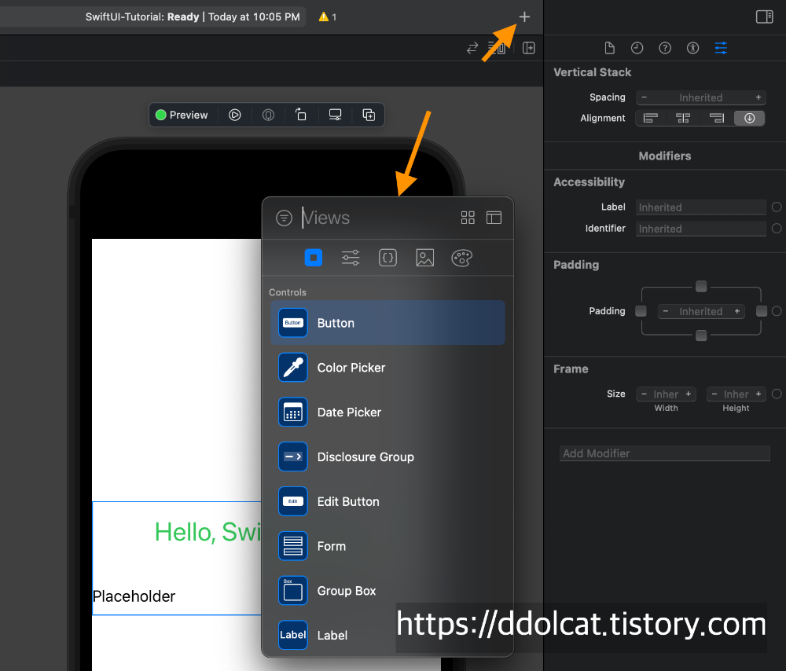
Task: Toggle the inspector sidebar panel icon
Action: (764, 16)
